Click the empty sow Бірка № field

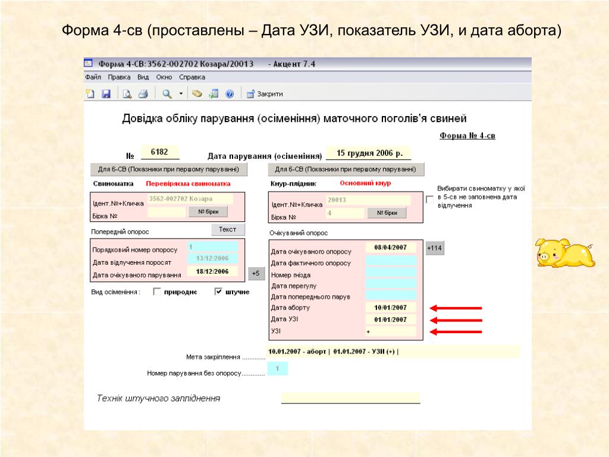click(x=167, y=212)
